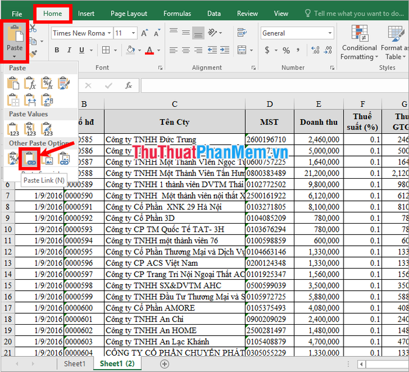Open Font group dialog launcher

pyautogui.click(x=160, y=68)
